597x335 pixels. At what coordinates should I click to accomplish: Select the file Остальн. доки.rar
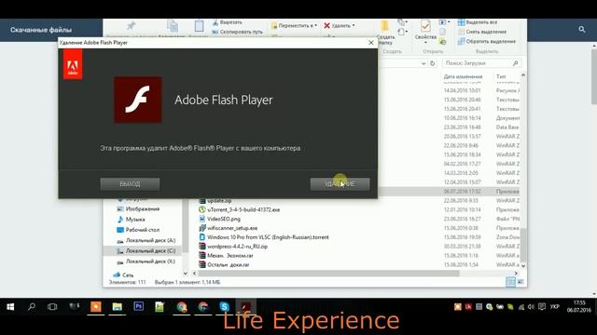224,264
